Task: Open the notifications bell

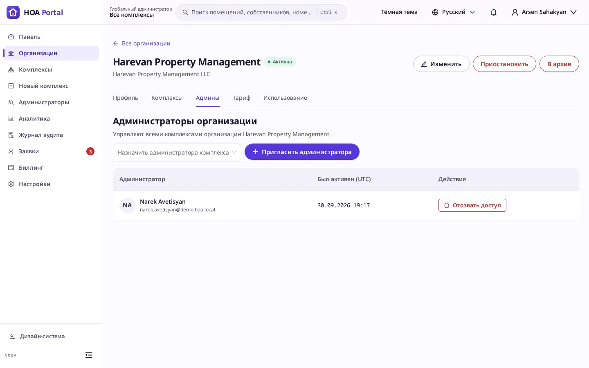Action: (494, 12)
